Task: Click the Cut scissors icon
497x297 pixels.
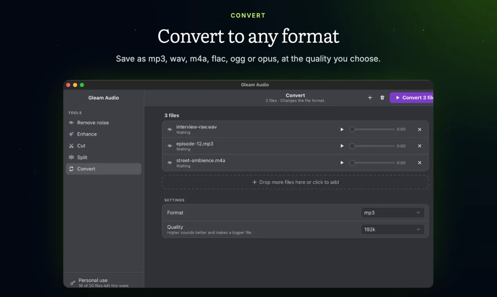Action: (x=71, y=146)
